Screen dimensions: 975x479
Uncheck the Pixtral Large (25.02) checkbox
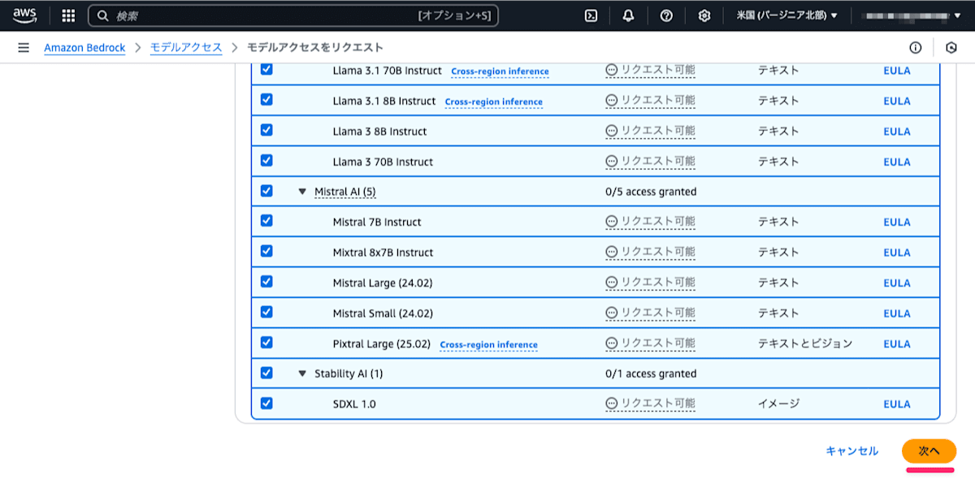266,343
